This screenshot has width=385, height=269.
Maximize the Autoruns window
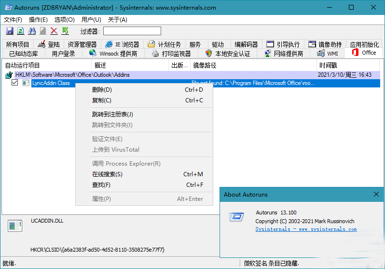click(351, 7)
